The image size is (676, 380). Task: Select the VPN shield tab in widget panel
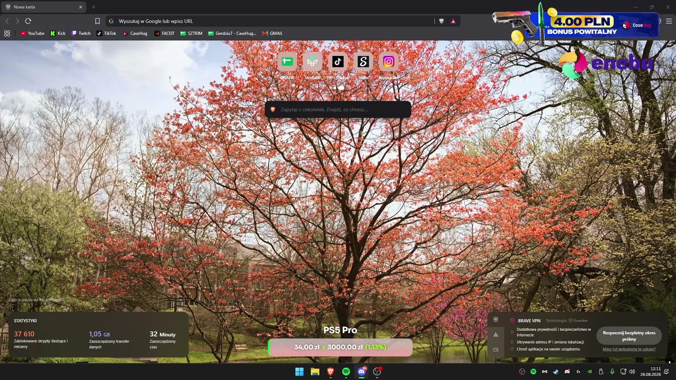[495, 319]
